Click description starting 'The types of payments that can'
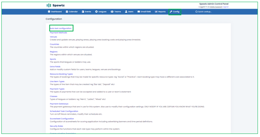 coord(90,92)
